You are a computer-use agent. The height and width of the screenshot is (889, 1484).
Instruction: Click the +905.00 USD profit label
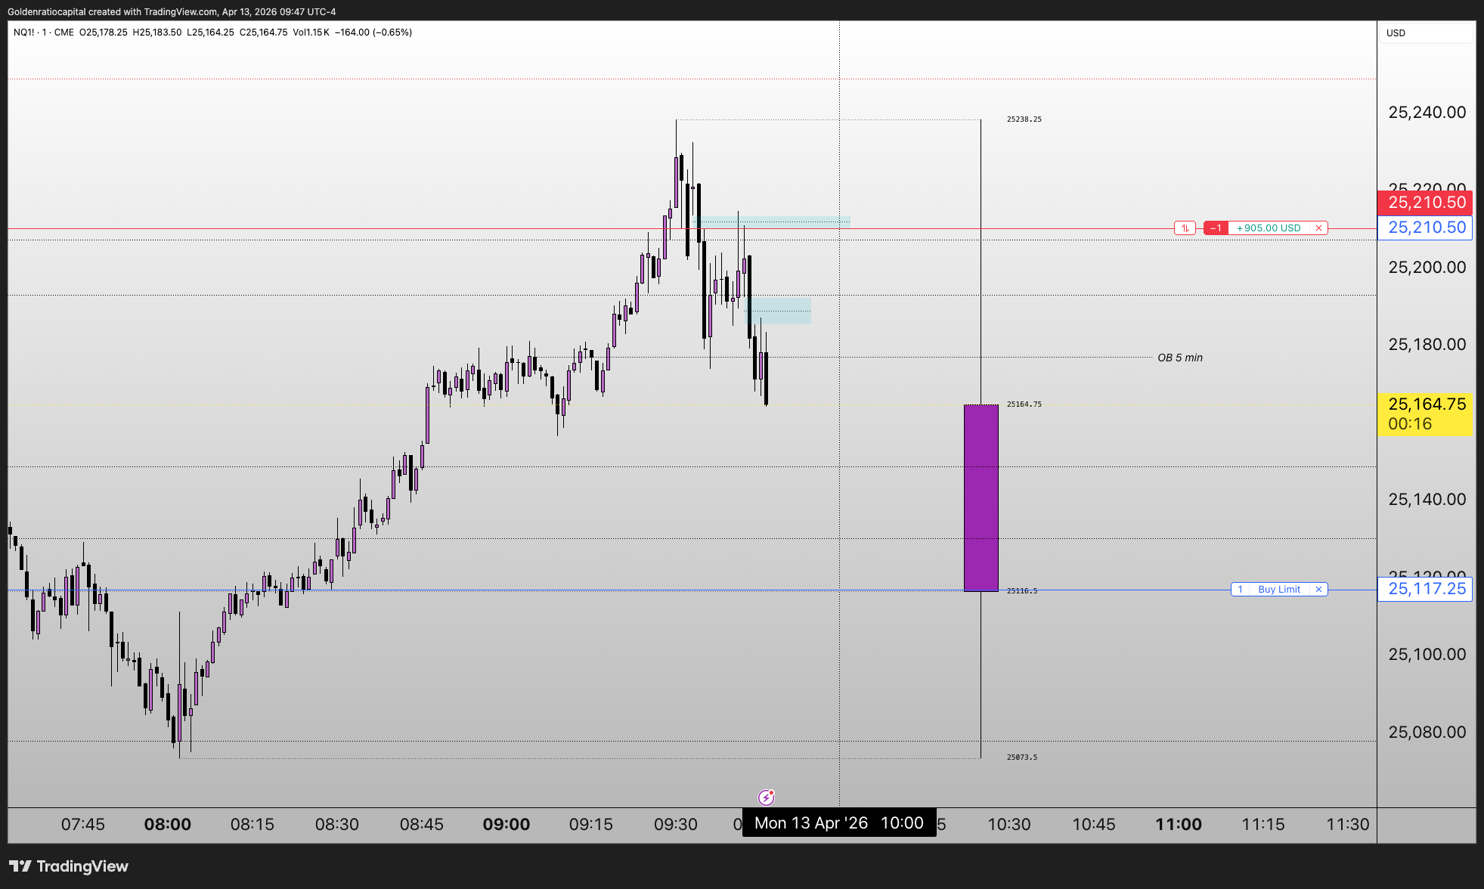(1269, 228)
